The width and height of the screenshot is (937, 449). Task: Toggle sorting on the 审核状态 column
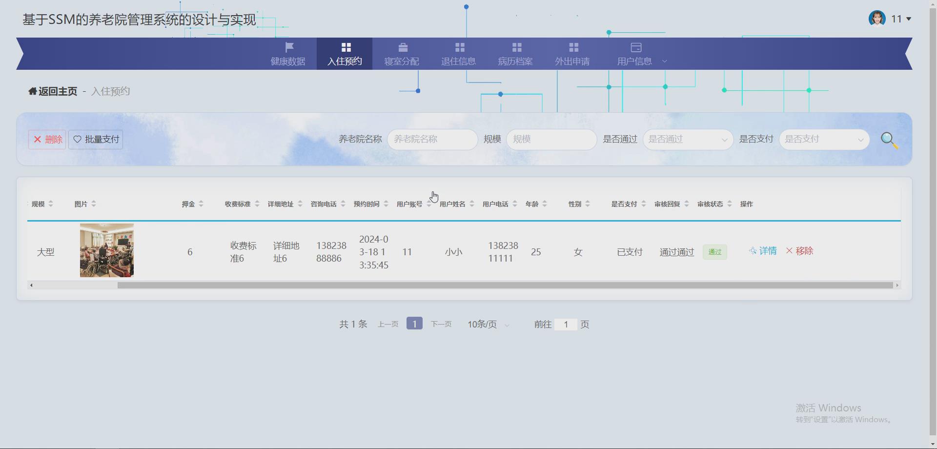point(730,204)
